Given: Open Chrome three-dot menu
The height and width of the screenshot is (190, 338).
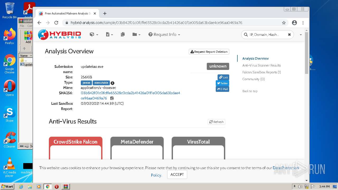Looking at the screenshot, I should coord(303,23).
